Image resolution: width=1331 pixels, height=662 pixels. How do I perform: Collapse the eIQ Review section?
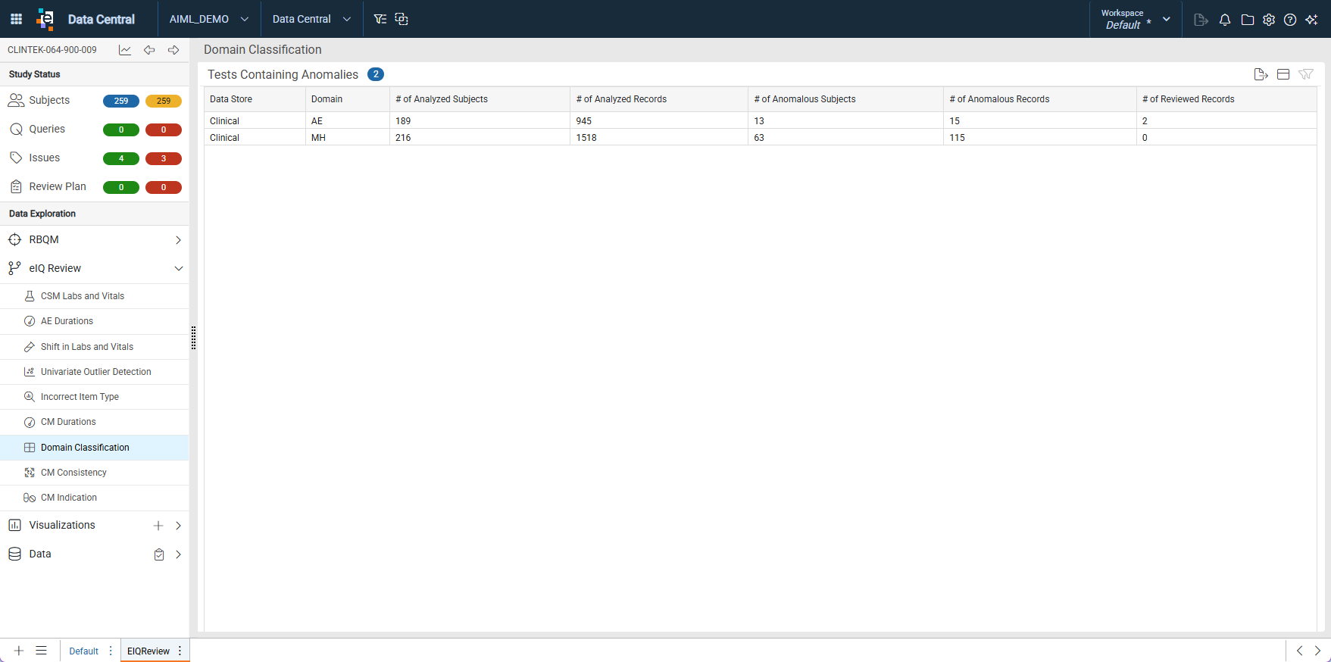179,268
